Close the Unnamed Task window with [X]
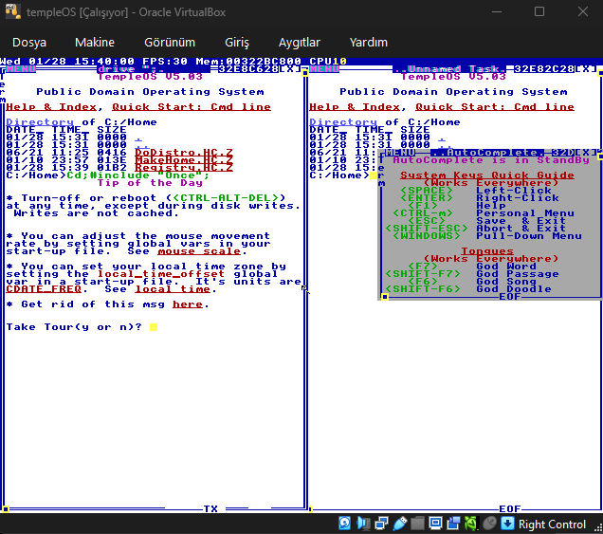This screenshot has height=534, width=603. tap(586, 69)
